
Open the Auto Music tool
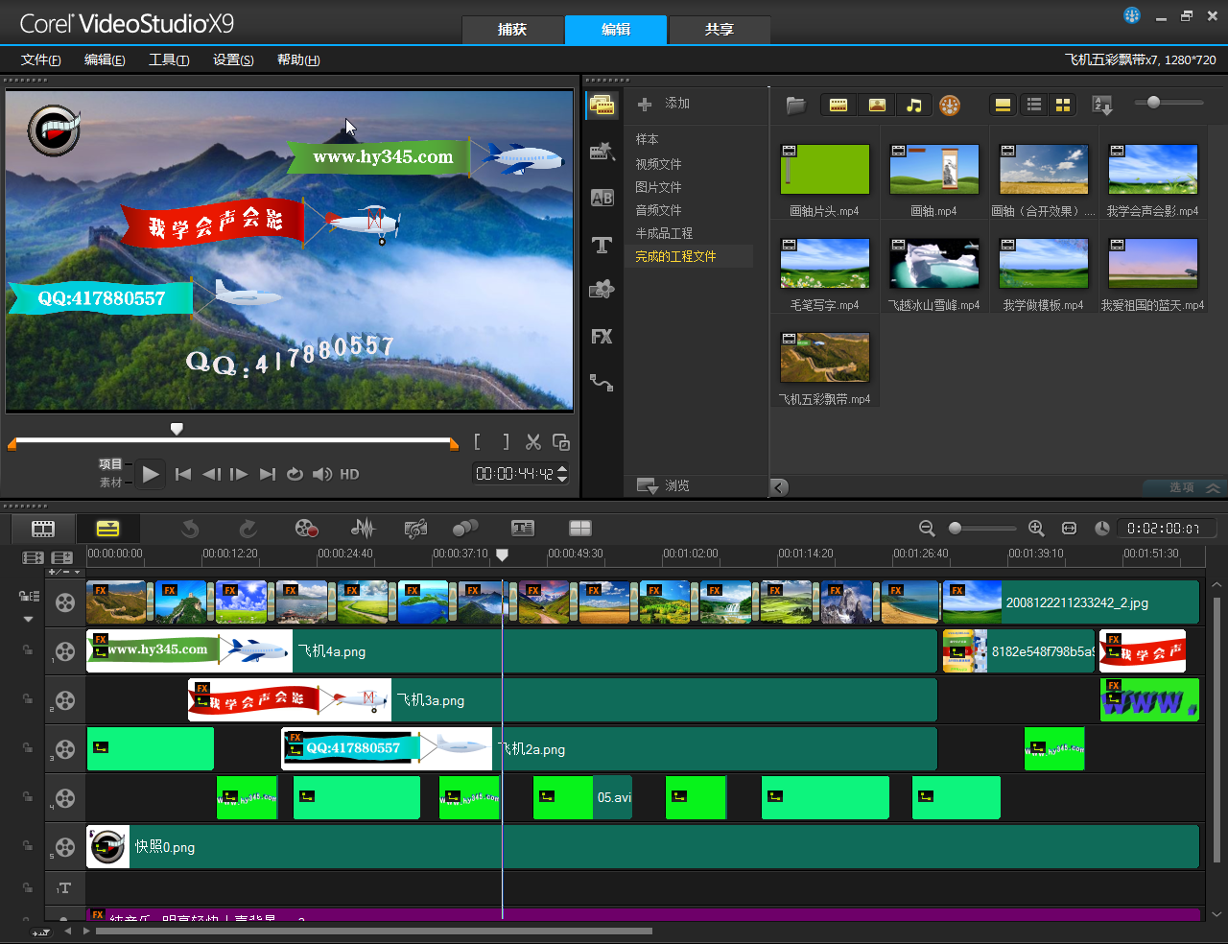pos(415,529)
